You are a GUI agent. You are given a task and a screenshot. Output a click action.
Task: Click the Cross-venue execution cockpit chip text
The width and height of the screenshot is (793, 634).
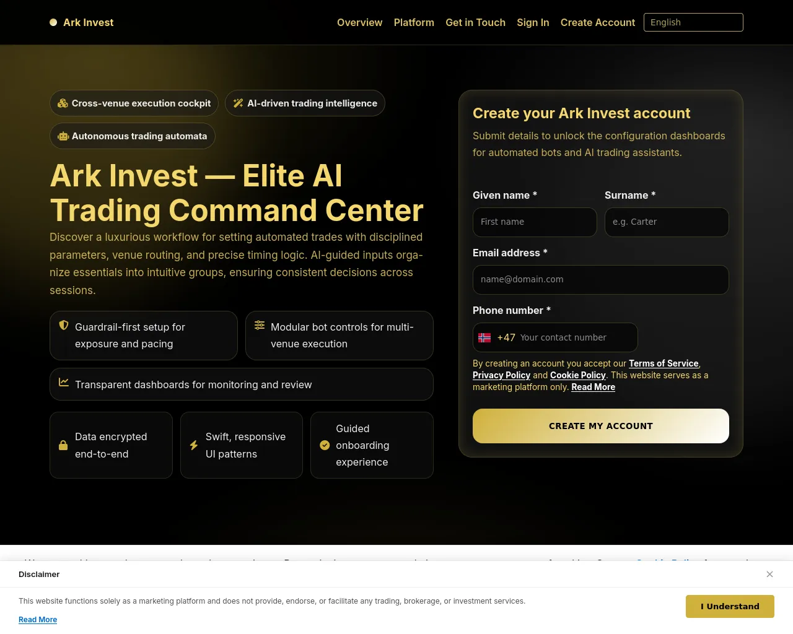(x=141, y=103)
